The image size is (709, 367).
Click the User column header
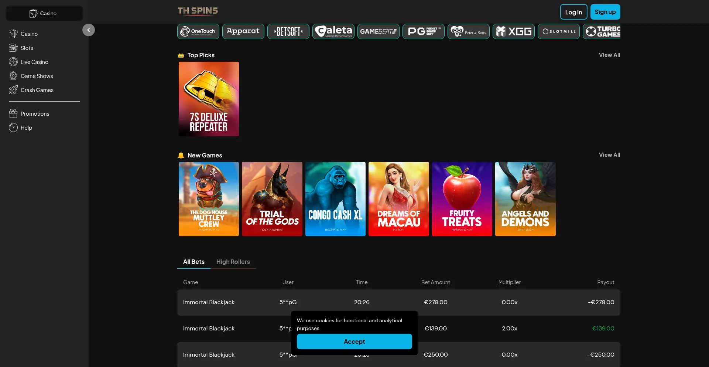[288, 282]
